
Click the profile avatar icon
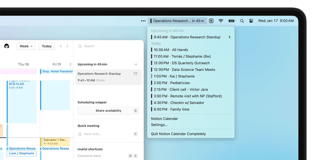tap(7, 46)
